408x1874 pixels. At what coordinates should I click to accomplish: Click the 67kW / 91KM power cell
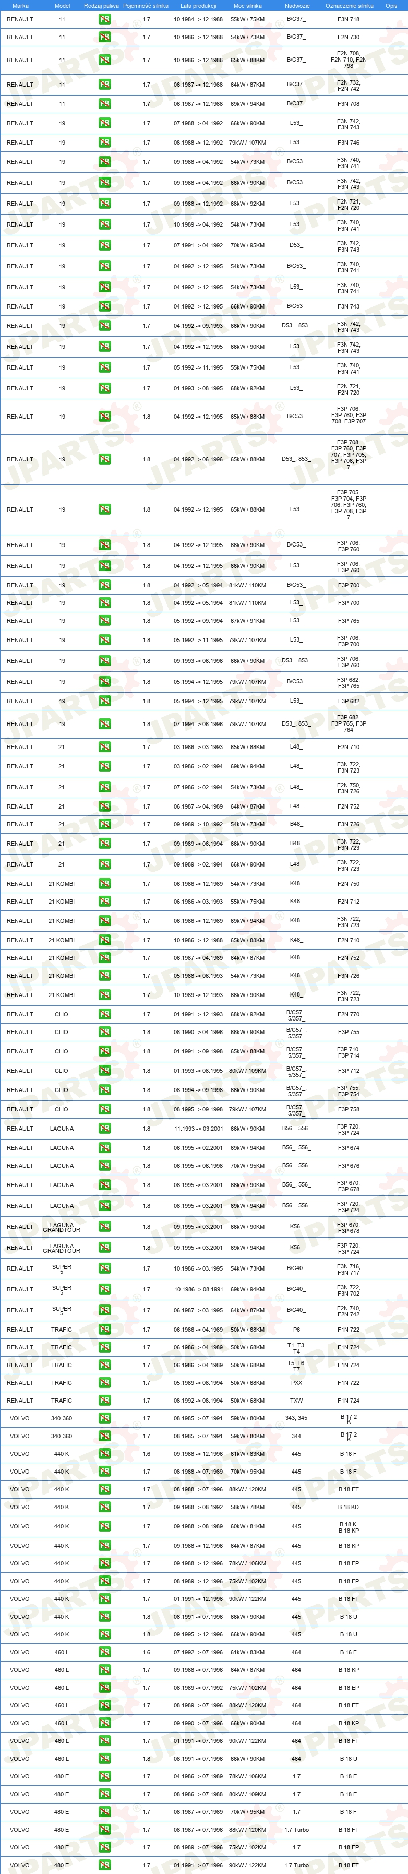pyautogui.click(x=247, y=621)
